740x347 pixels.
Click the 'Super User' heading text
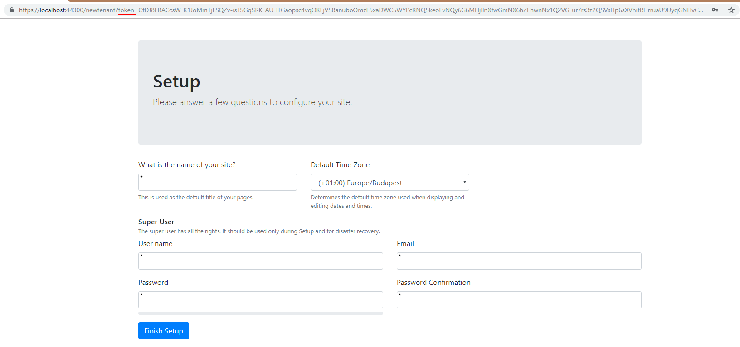click(x=156, y=222)
